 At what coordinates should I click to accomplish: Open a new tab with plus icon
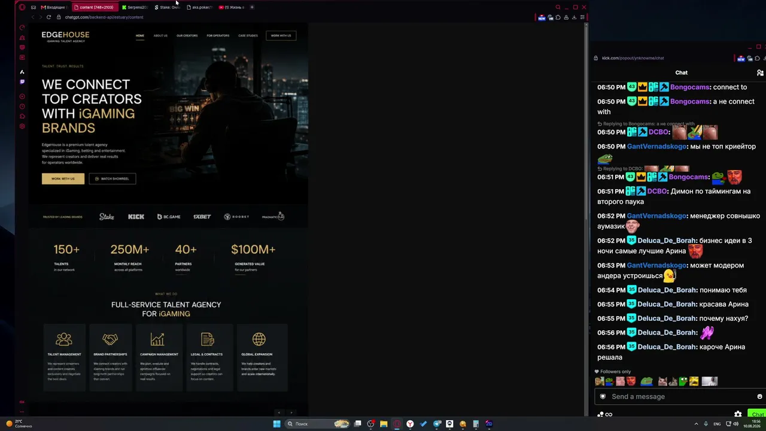point(252,7)
